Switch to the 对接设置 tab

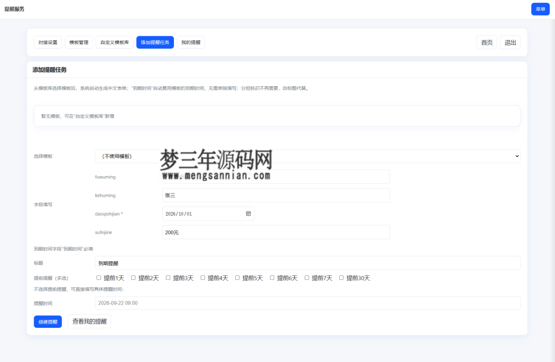coord(48,42)
